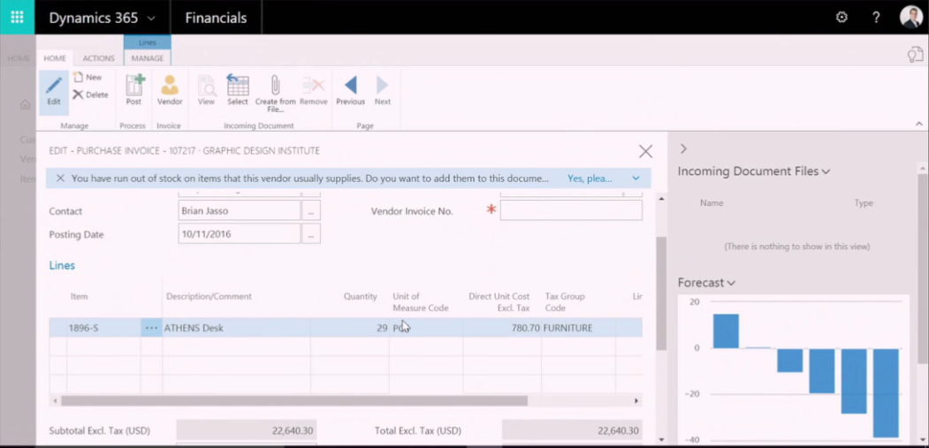Open the app launcher waffle icon
Screen dimensions: 929x448
[x=17, y=17]
